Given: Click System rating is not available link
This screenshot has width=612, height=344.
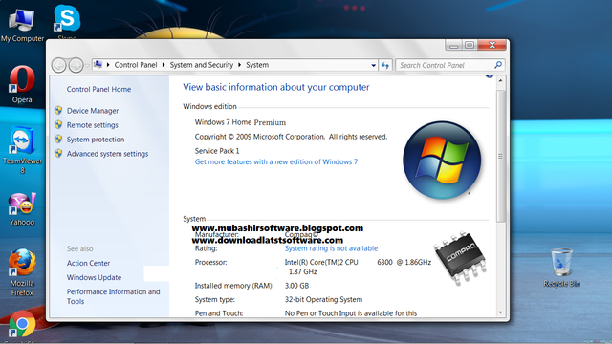Looking at the screenshot, I should pyautogui.click(x=331, y=248).
